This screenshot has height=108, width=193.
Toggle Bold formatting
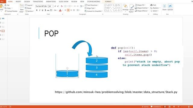(x=37, y=10)
